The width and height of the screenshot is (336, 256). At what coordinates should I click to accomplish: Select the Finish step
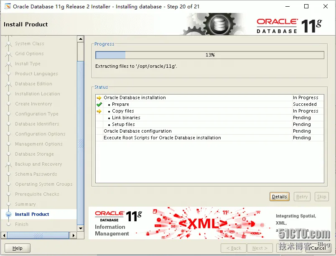pos(22,224)
